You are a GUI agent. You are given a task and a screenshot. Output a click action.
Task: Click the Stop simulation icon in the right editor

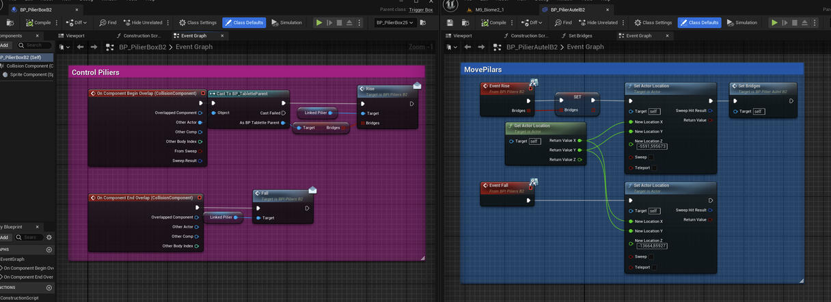[794, 23]
